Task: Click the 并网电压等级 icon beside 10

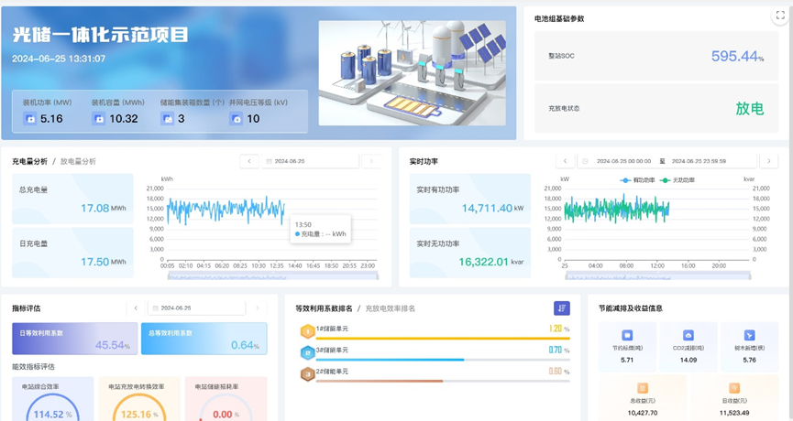Action: (x=237, y=119)
